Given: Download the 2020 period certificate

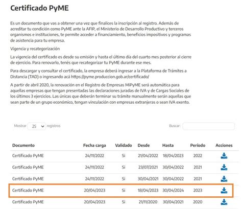Looking at the screenshot, I should [224, 202].
